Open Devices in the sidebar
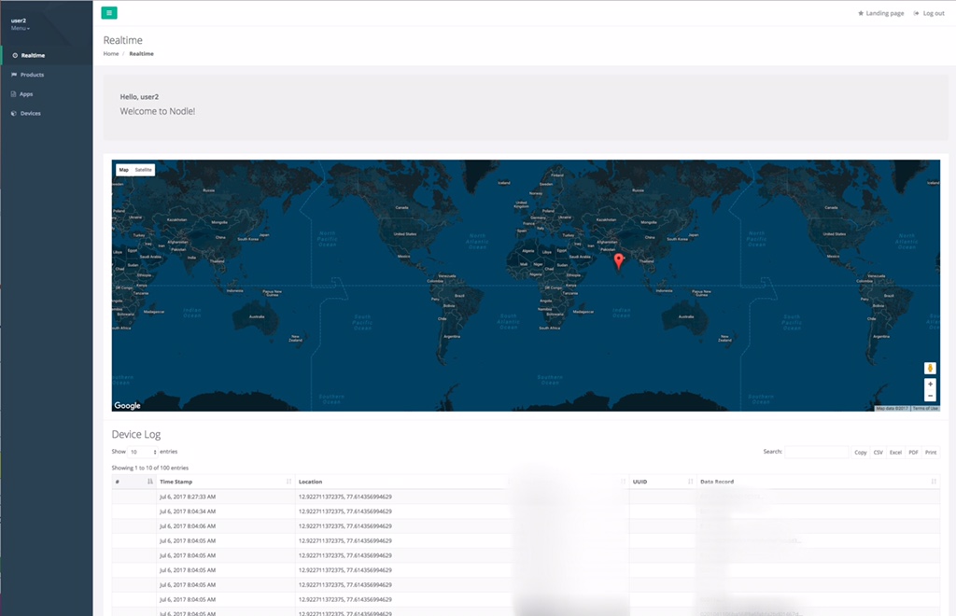Image resolution: width=956 pixels, height=616 pixels. (x=30, y=113)
